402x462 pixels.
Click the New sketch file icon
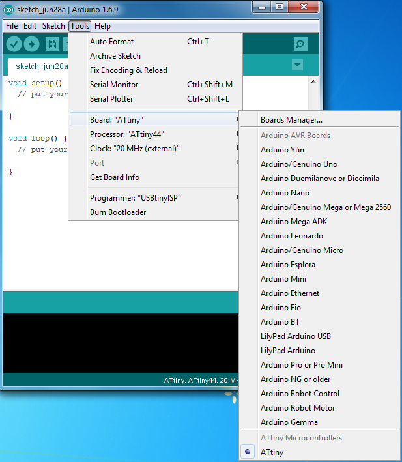point(52,44)
